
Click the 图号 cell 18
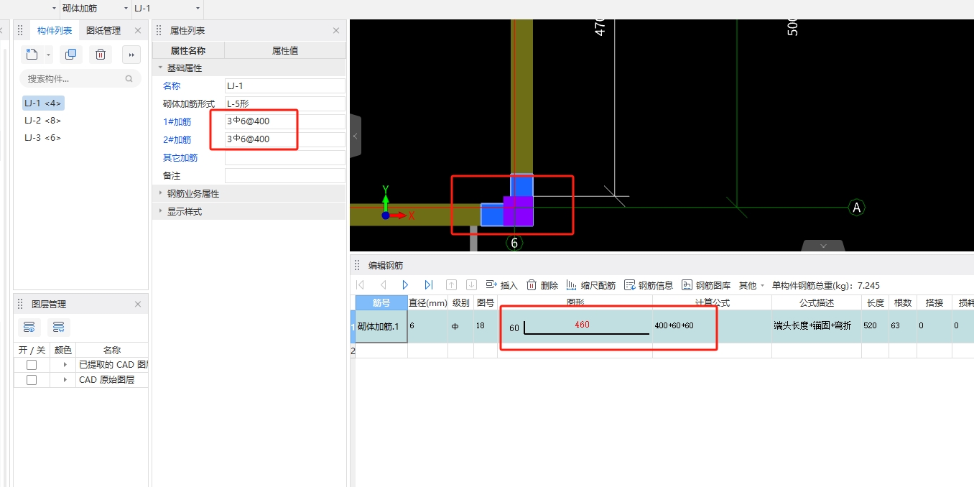486,326
